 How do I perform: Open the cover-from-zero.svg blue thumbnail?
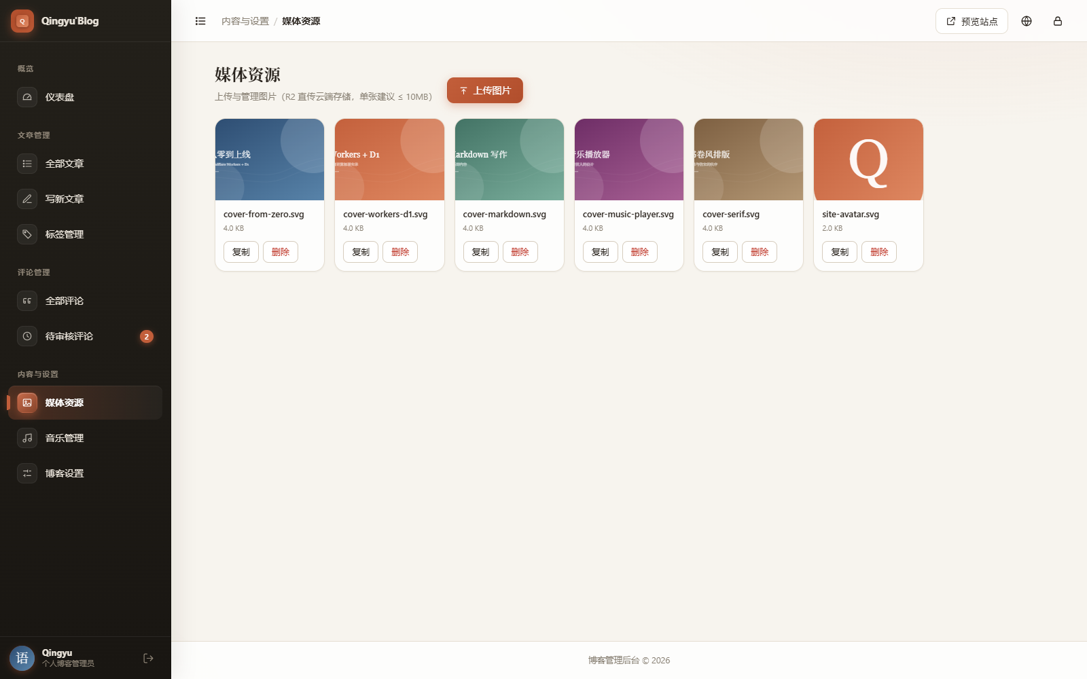[x=270, y=160]
